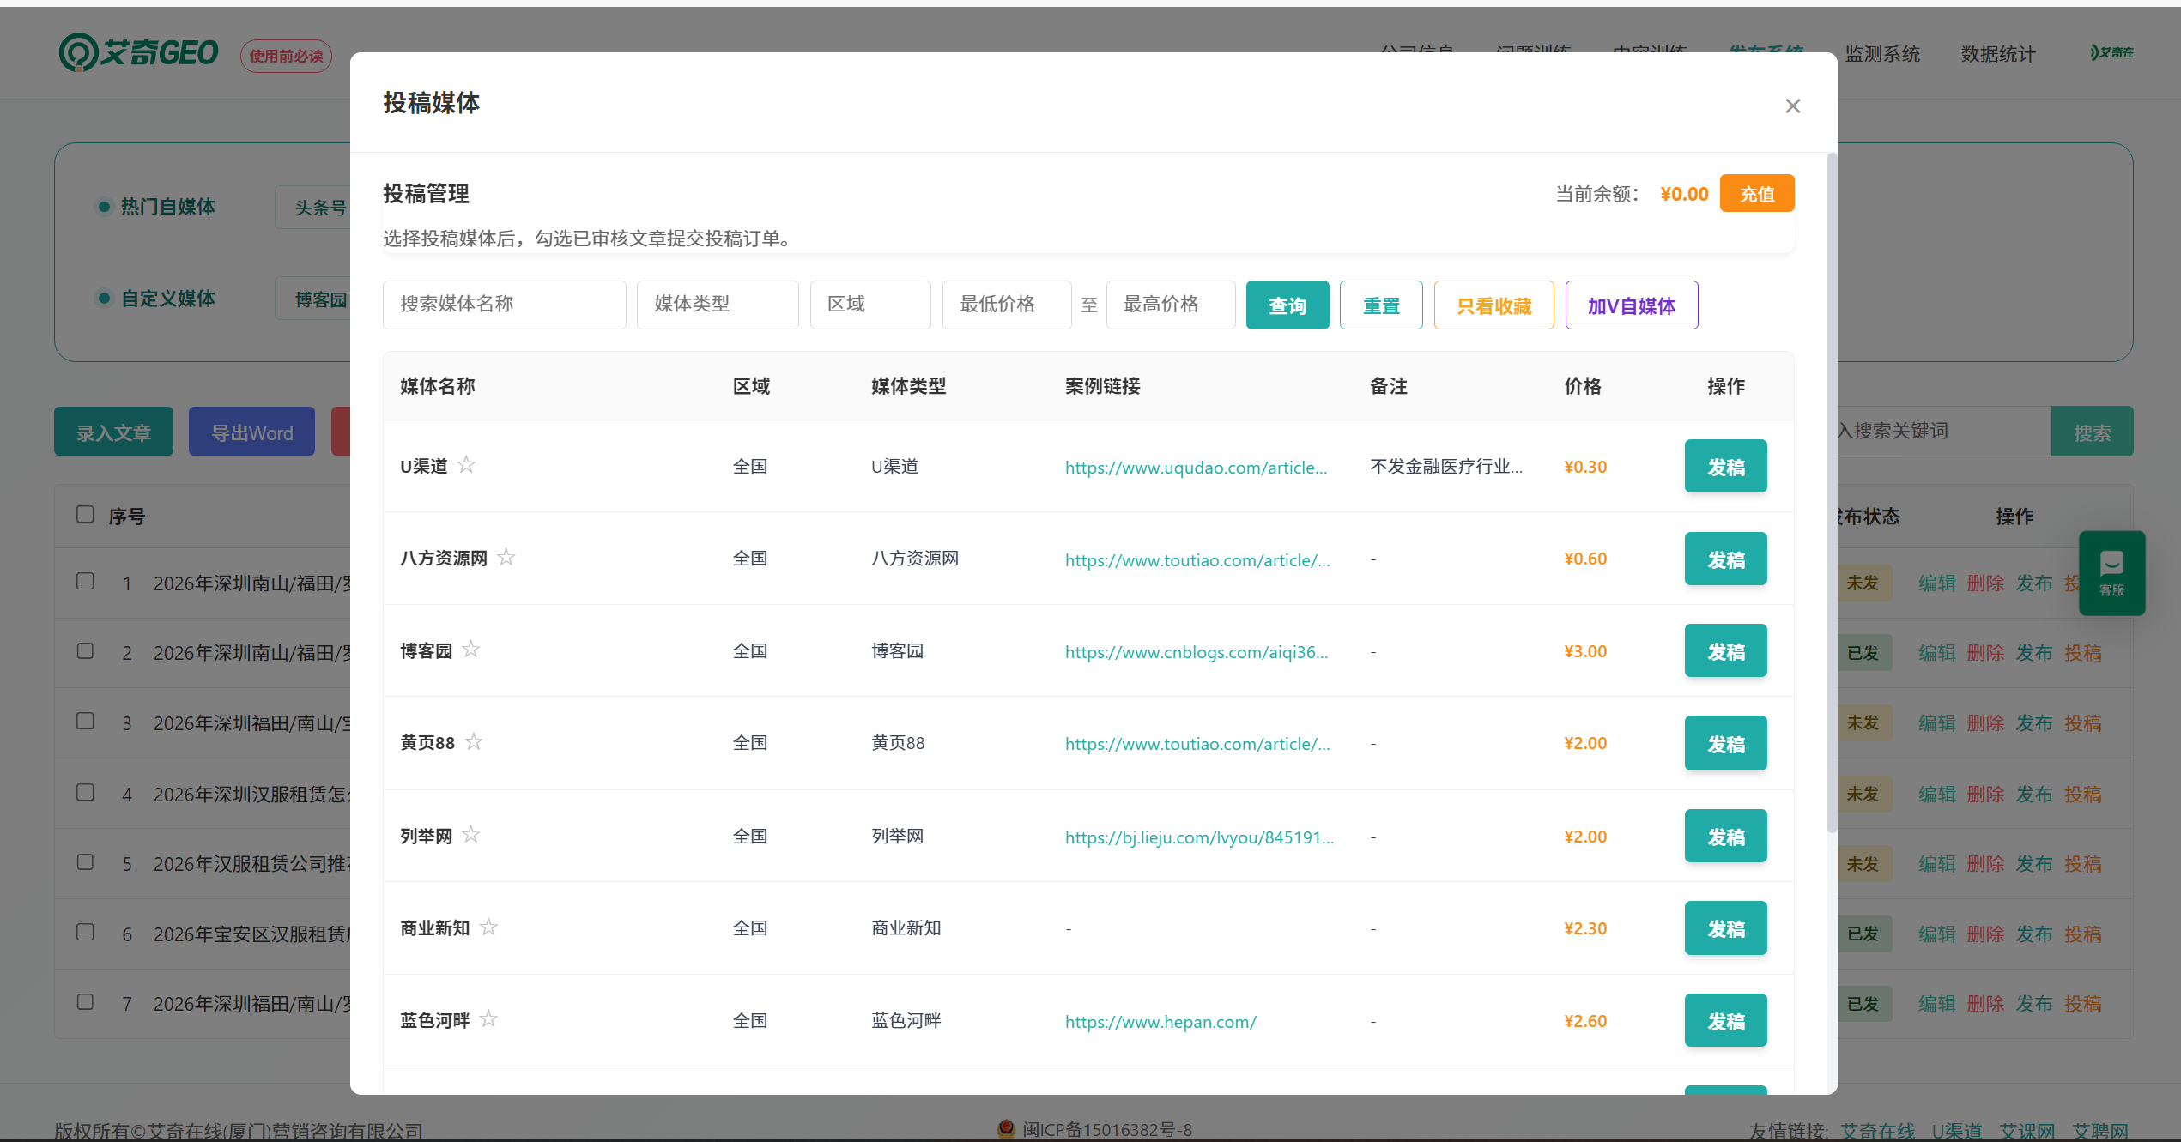This screenshot has height=1142, width=2181.
Task: Toggle the select-all 序号 header checkbox
Action: tap(85, 515)
